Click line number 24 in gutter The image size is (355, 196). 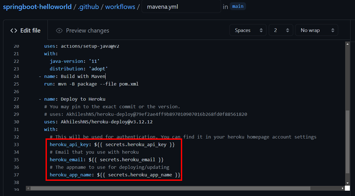coord(16,76)
